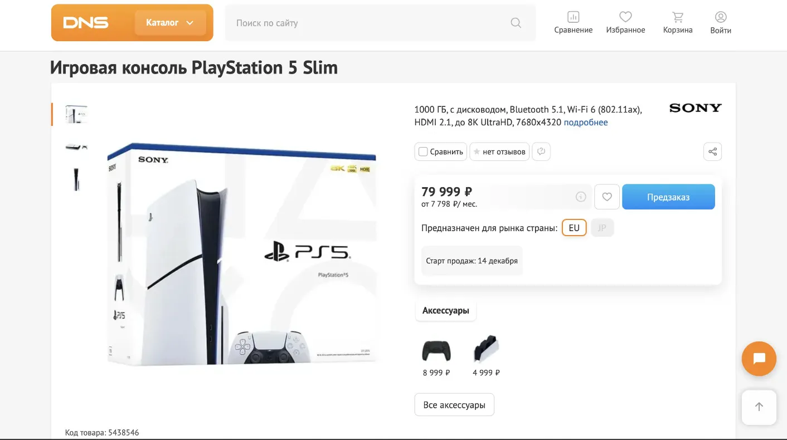The image size is (787, 440).
Task: Toggle the Сравнить checkbox
Action: tap(423, 151)
